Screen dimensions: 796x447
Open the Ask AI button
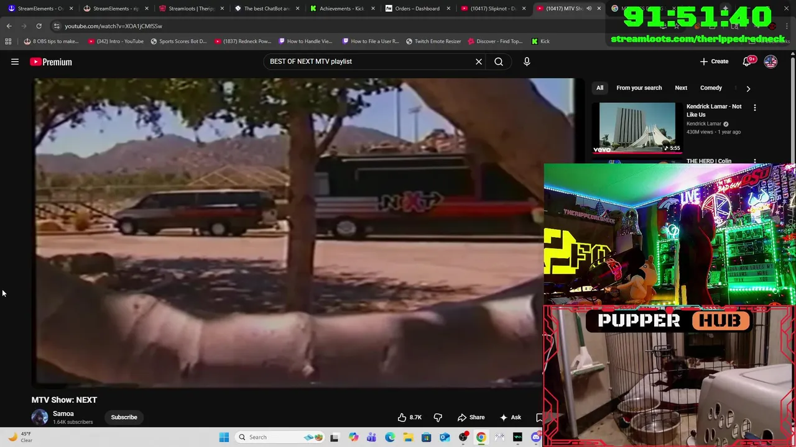pos(511,417)
